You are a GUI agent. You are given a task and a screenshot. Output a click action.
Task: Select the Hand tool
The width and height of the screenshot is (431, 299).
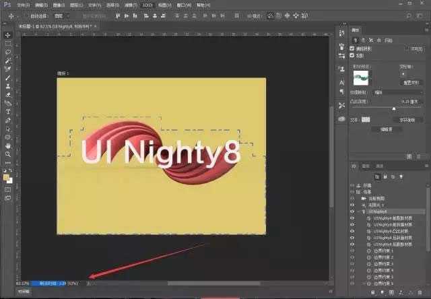click(7, 145)
